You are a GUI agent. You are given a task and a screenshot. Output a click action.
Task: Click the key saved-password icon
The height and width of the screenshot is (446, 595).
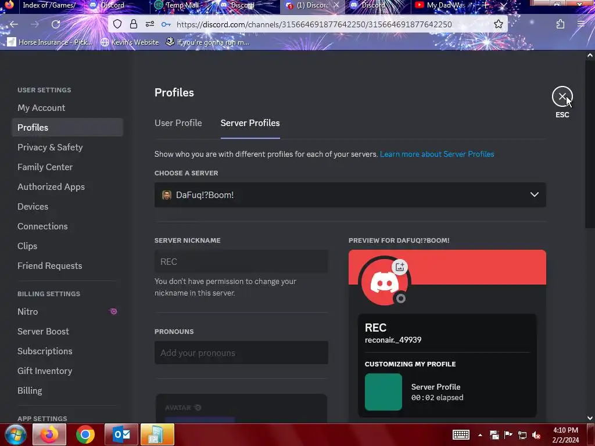(166, 24)
